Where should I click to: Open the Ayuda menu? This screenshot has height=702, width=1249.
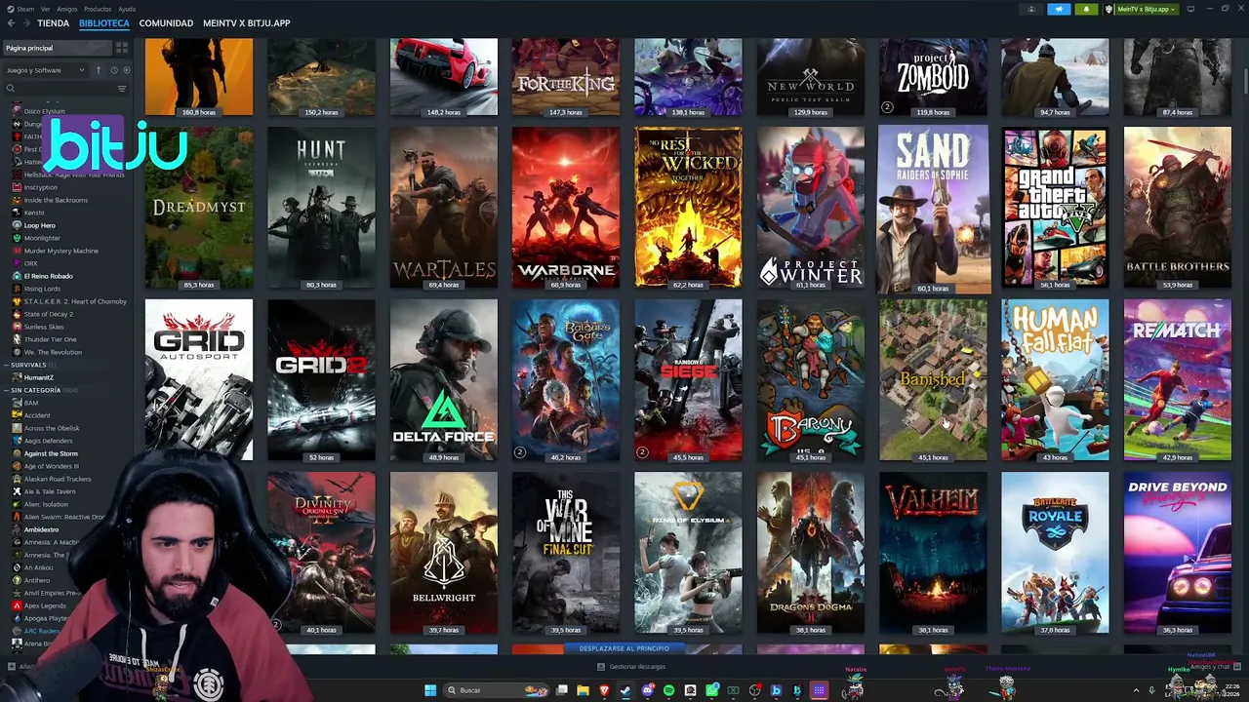click(128, 9)
